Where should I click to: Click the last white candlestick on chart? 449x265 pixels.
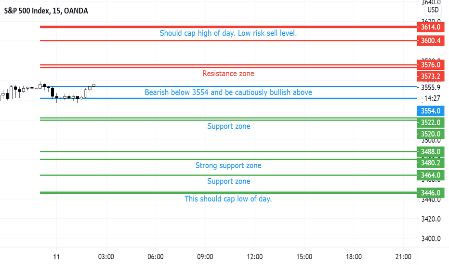93,85
